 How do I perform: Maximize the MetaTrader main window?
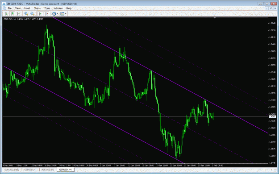[267, 4]
